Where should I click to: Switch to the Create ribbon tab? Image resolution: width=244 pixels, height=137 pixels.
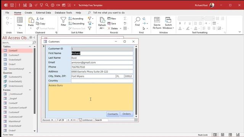point(28,13)
